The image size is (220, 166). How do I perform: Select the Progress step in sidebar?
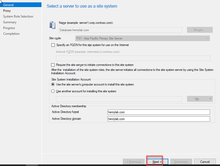[x=9, y=28]
